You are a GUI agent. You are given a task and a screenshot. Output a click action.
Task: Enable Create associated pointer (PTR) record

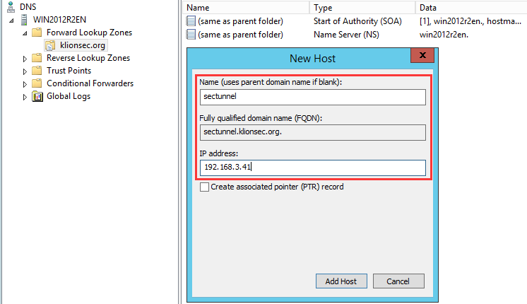pos(204,187)
